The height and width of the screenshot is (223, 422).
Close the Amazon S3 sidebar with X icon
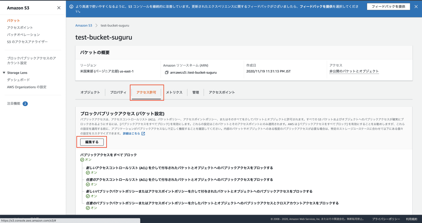[59, 8]
